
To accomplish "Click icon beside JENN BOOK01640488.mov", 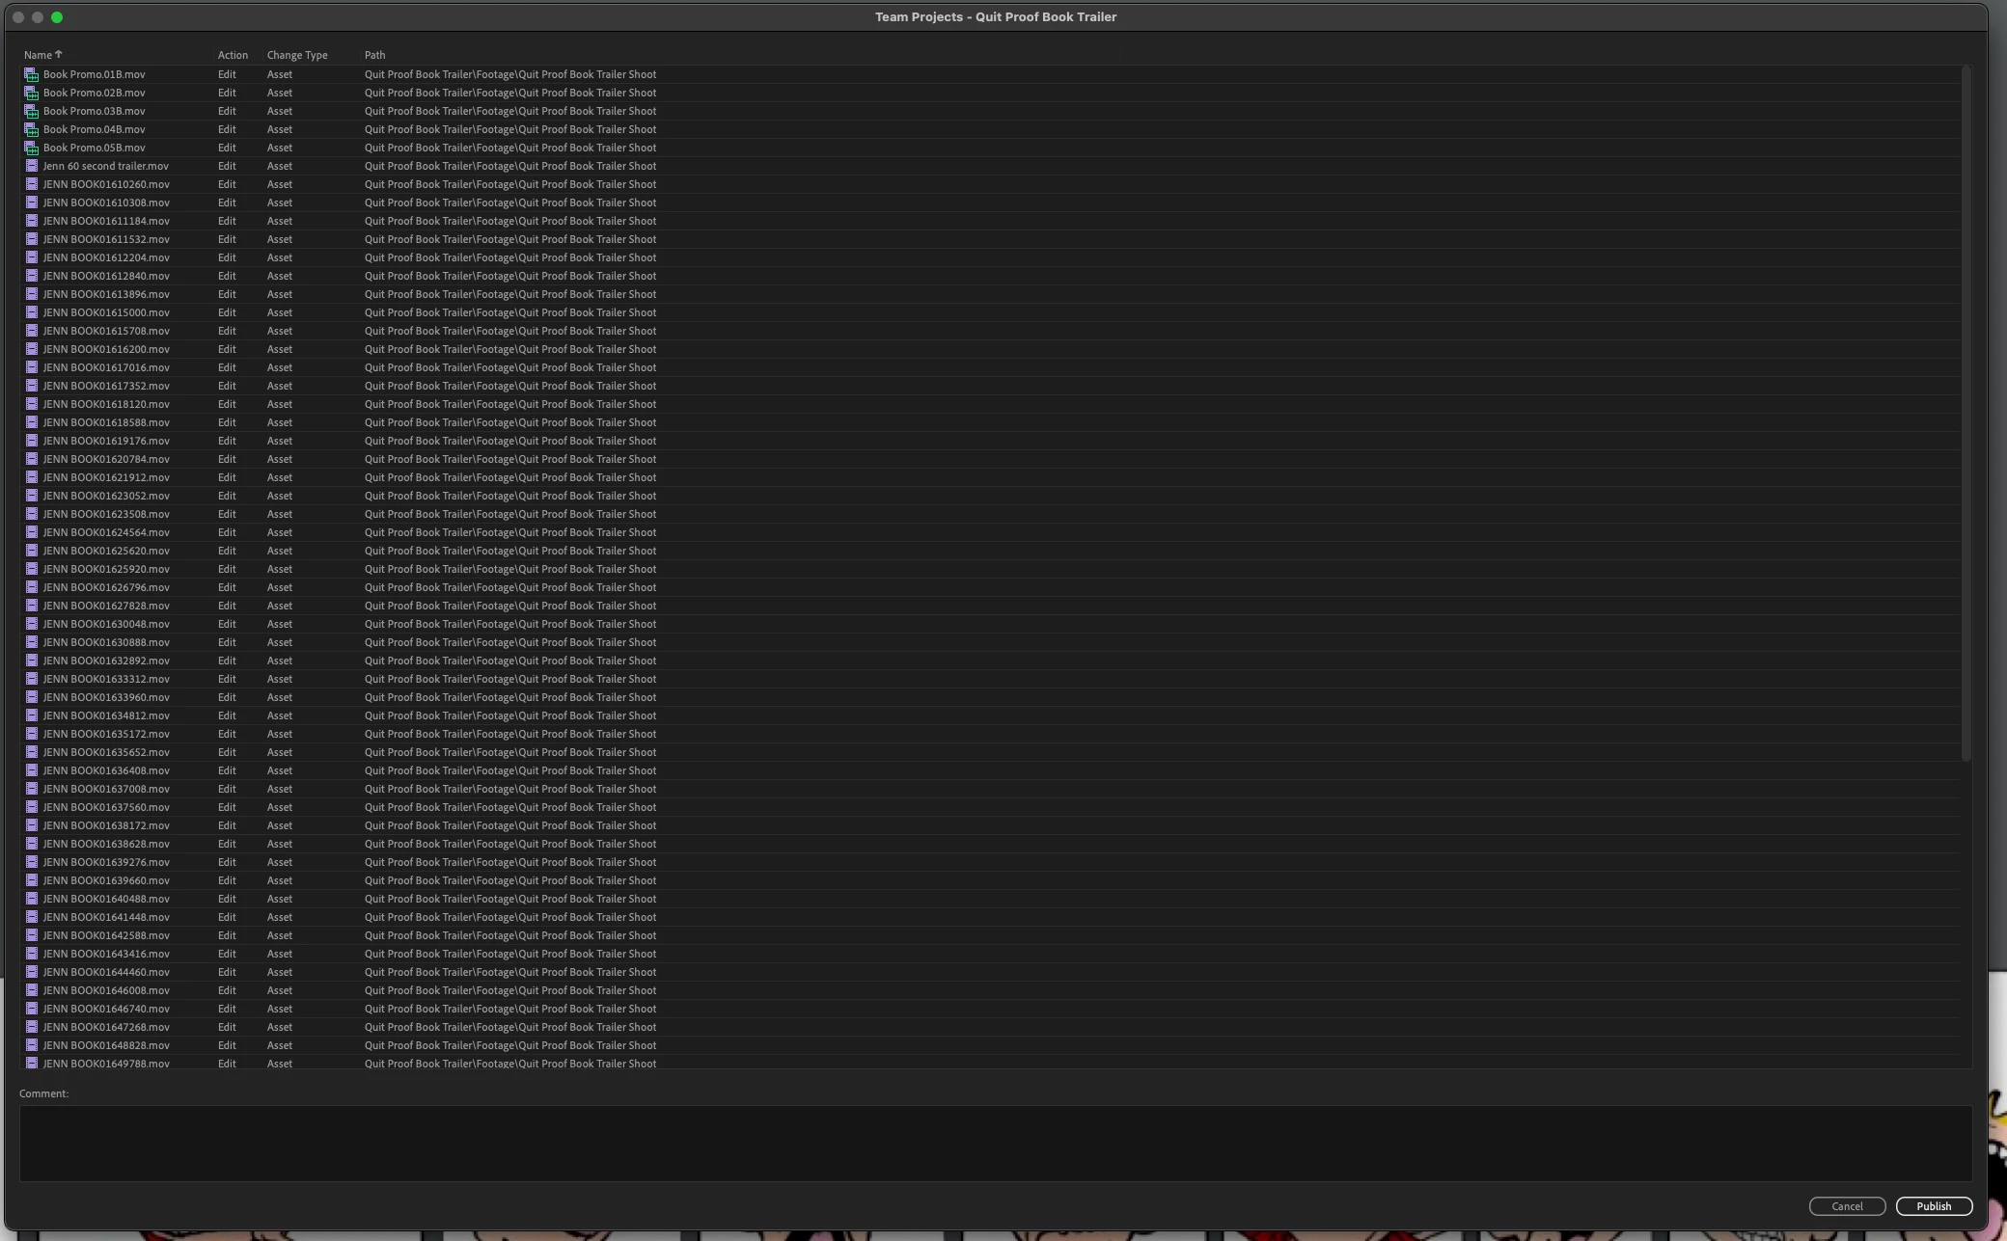I will [31, 899].
